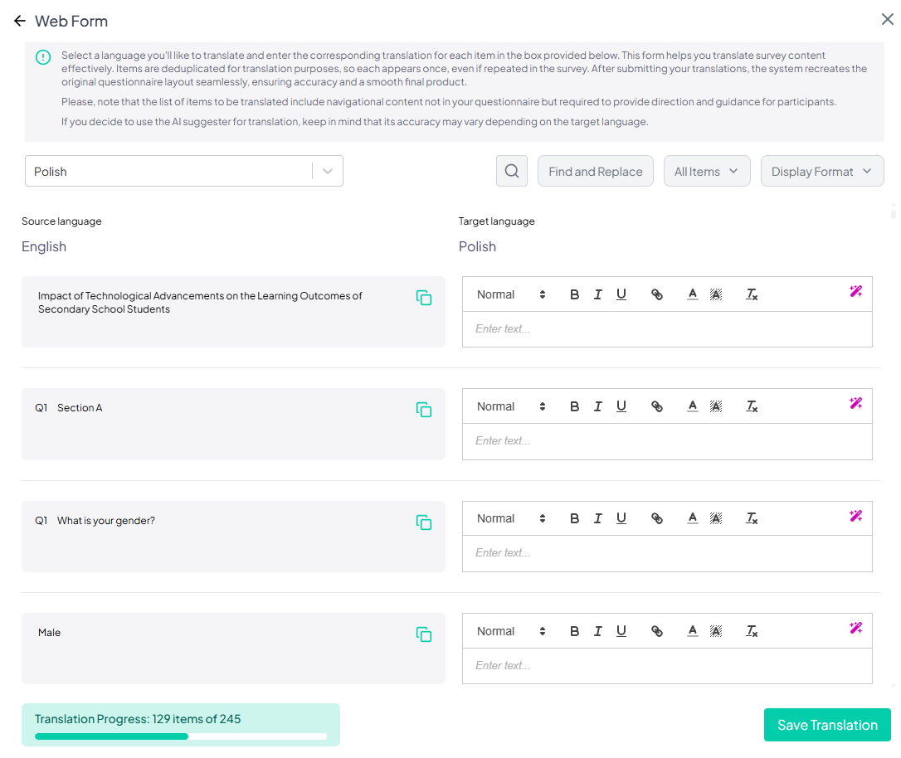The width and height of the screenshot is (901, 758).
Task: Clear formatting in the first translation editor
Action: (751, 294)
